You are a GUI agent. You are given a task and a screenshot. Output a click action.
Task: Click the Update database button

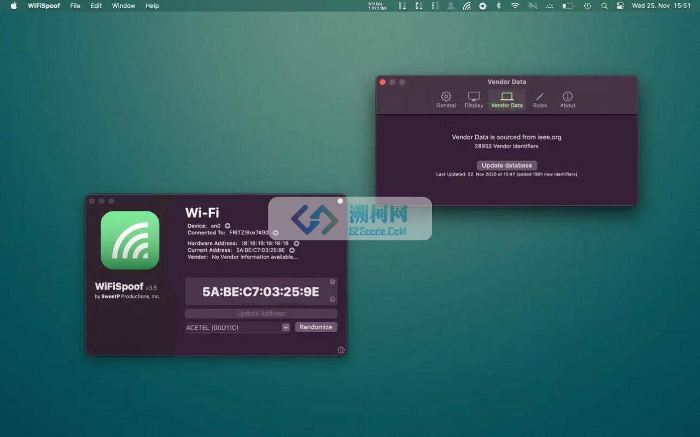[506, 166]
